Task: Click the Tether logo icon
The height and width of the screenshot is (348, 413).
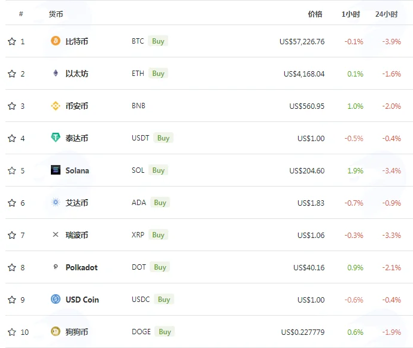Action: coord(55,138)
